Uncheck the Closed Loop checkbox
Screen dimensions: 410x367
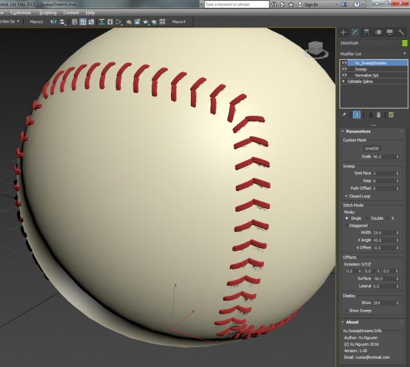pos(346,196)
